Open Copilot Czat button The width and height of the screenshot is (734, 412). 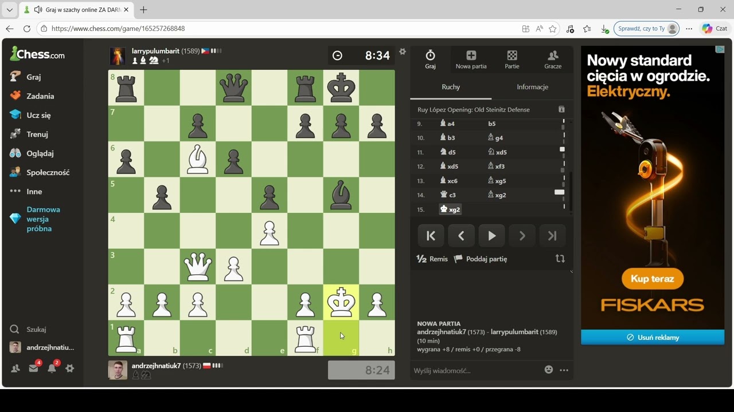[x=715, y=29]
